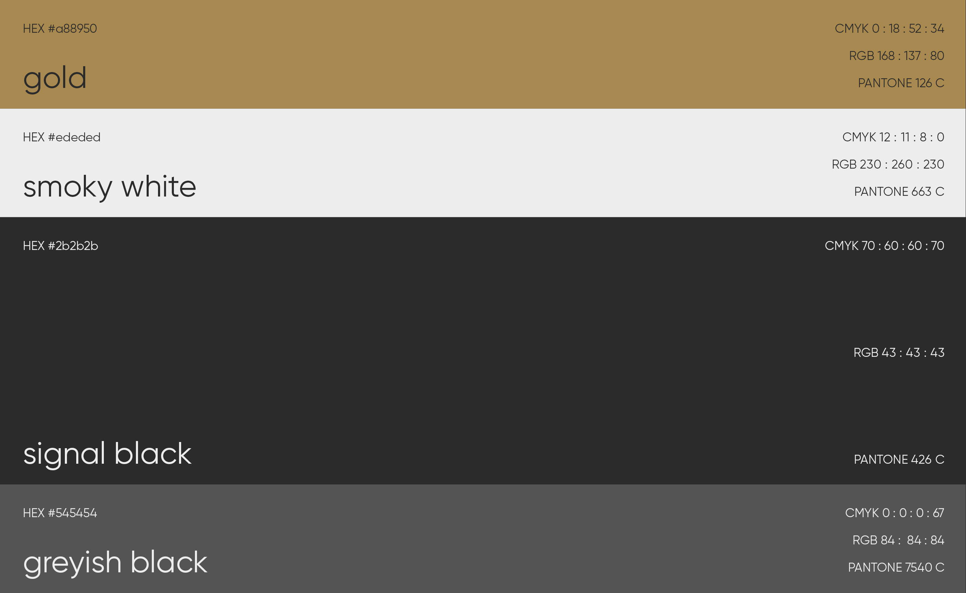Image resolution: width=966 pixels, height=593 pixels.
Task: Select the CMYK 70 : 60 : 60 : 70 text
Action: click(x=884, y=246)
